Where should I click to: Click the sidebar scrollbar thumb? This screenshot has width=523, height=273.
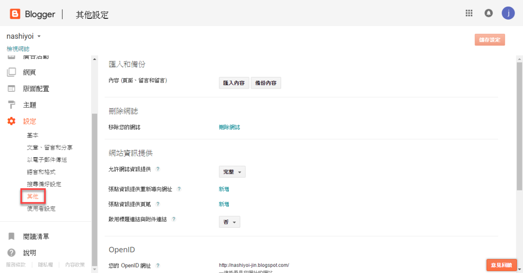pyautogui.click(x=94, y=189)
